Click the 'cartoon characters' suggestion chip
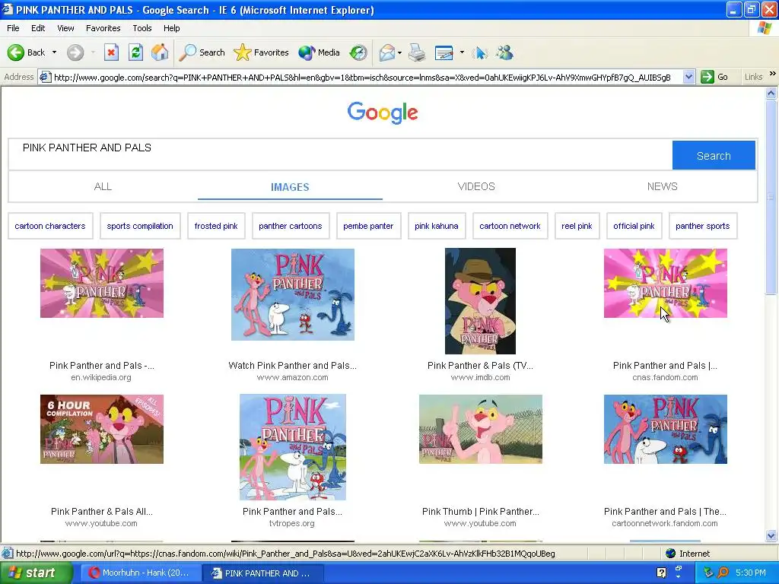779x584 pixels. click(50, 226)
